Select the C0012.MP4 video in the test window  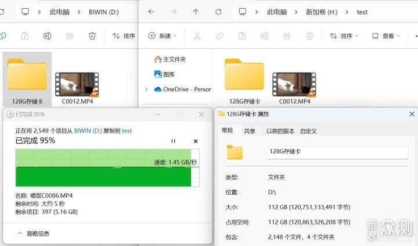tap(294, 88)
